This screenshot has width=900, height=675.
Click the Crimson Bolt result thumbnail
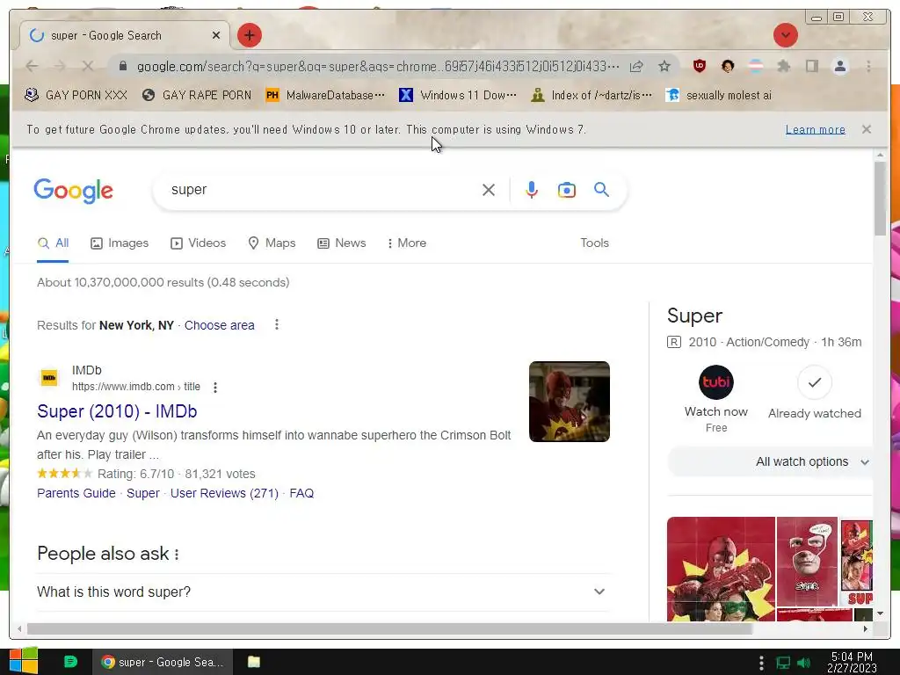click(569, 402)
